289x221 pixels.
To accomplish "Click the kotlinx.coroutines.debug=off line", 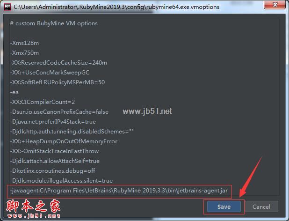I will pyautogui.click(x=52, y=170).
